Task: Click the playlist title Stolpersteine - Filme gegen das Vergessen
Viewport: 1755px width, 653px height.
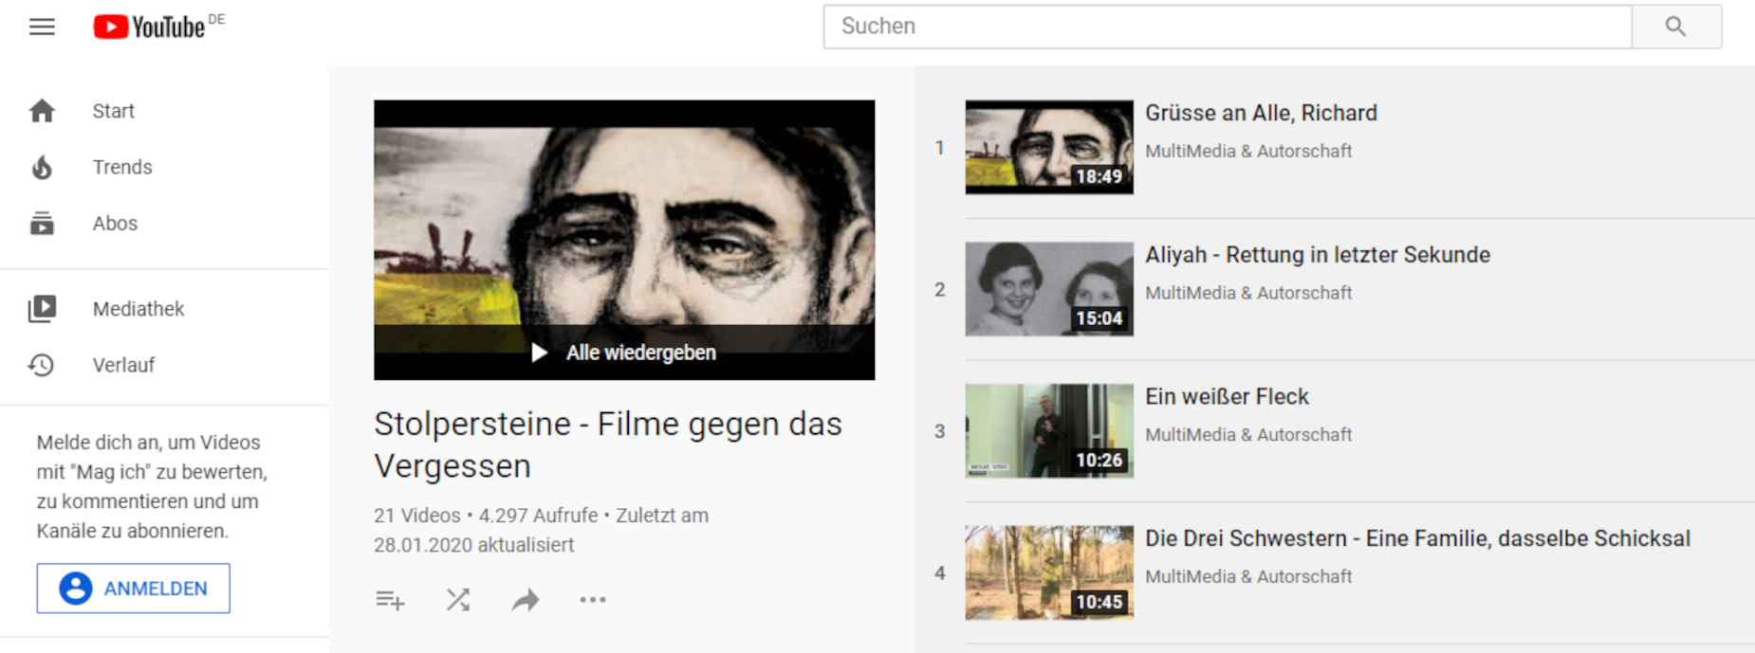Action: (608, 444)
